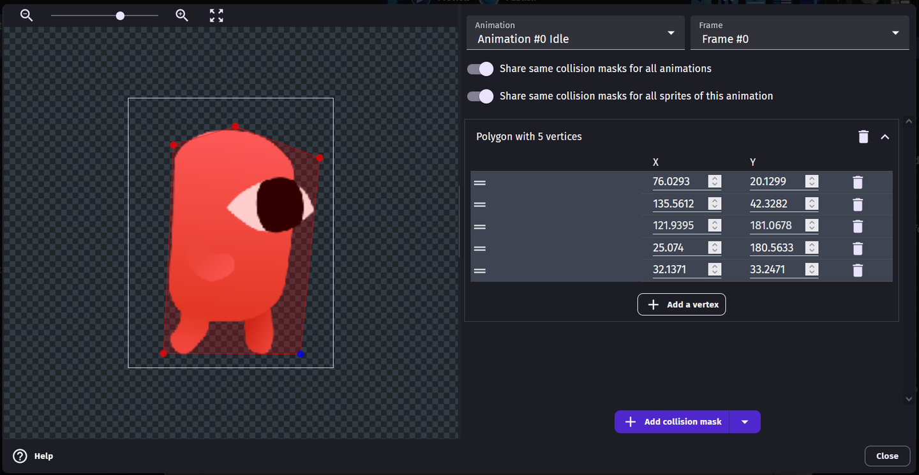Screen dimensions: 919x475
Task: Click drag handle of vertex 121.9395 row
Action: click(480, 227)
